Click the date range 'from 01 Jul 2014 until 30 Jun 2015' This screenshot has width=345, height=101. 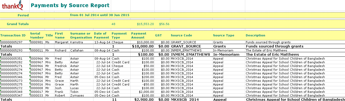(100, 15)
